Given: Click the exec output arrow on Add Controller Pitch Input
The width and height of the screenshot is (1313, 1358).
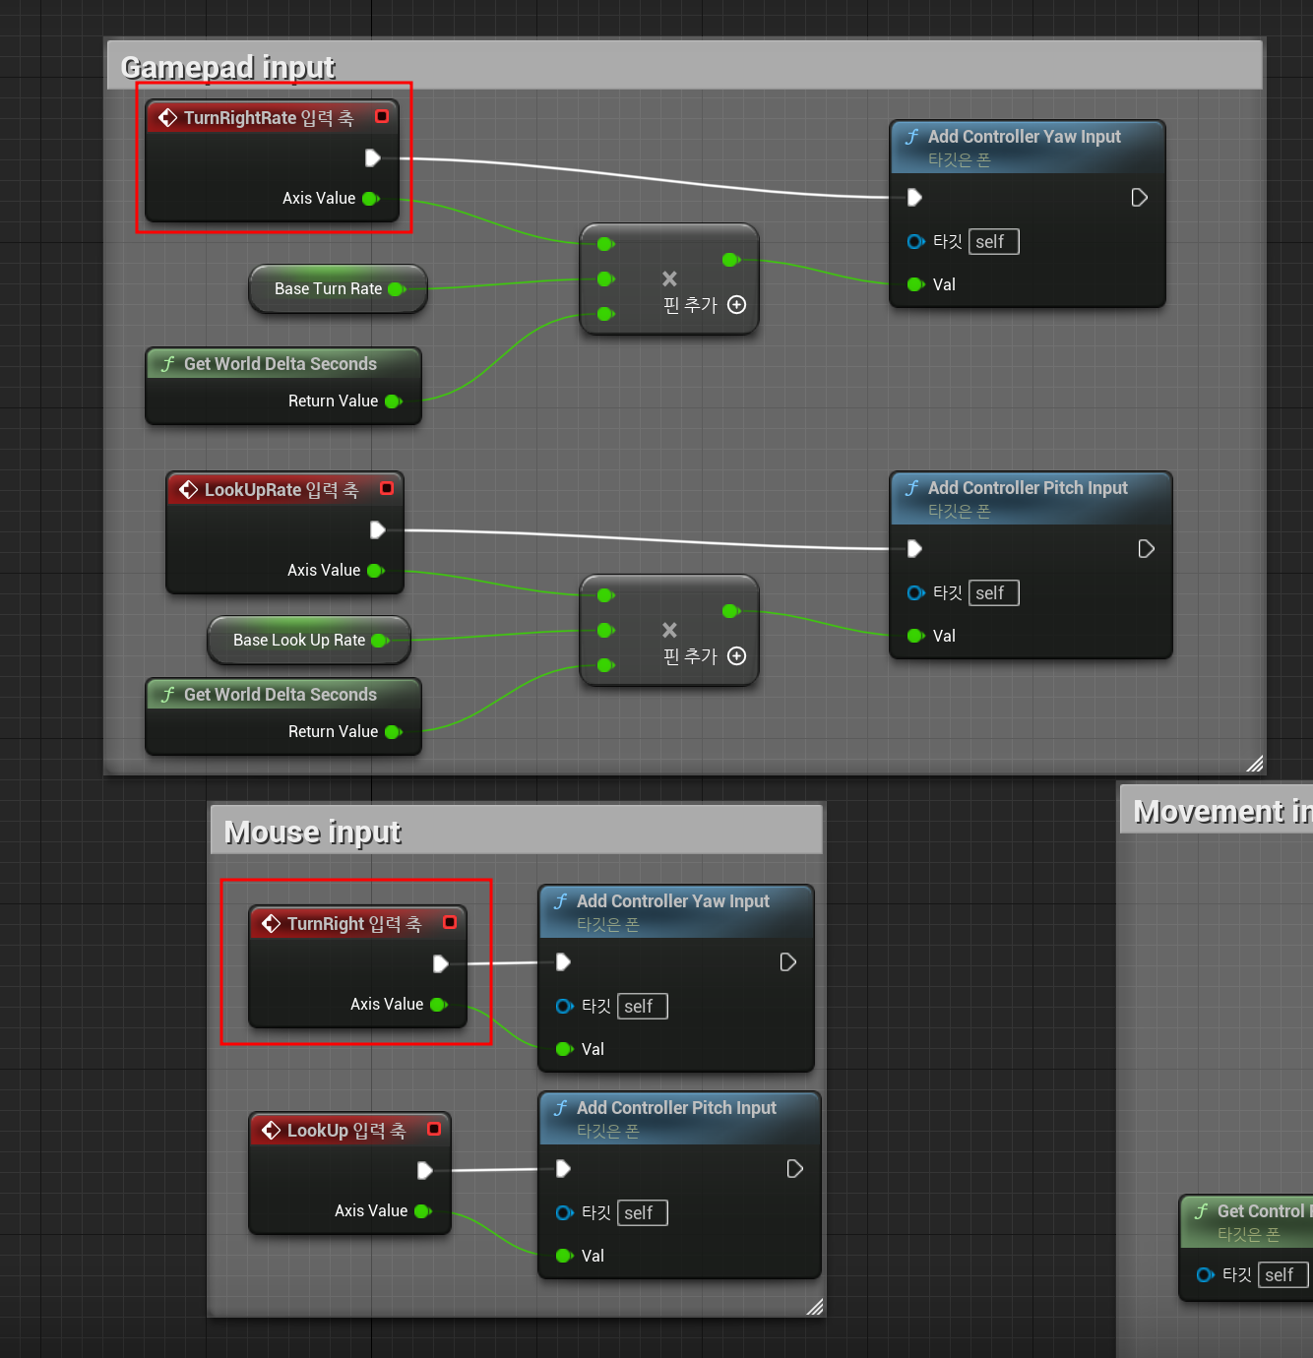Looking at the screenshot, I should click(1146, 548).
